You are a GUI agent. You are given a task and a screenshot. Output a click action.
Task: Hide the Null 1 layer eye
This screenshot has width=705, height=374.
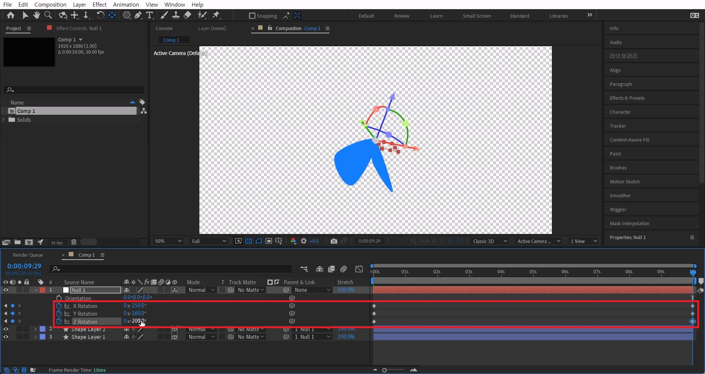[6, 290]
